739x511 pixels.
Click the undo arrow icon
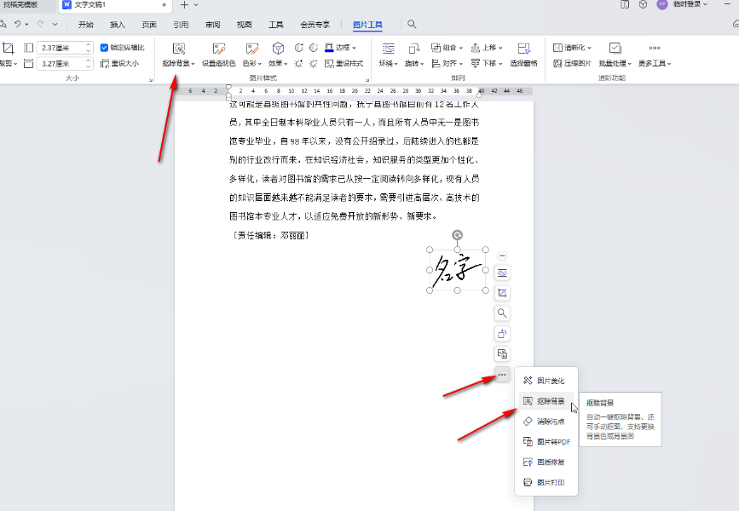coord(17,24)
